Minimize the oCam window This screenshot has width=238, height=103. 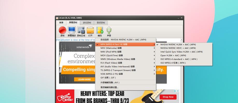[178, 18]
